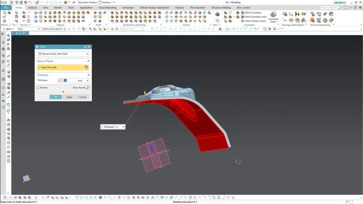Open the Menu dropdown
The height and width of the screenshot is (204, 363).
click(x=9, y=29)
